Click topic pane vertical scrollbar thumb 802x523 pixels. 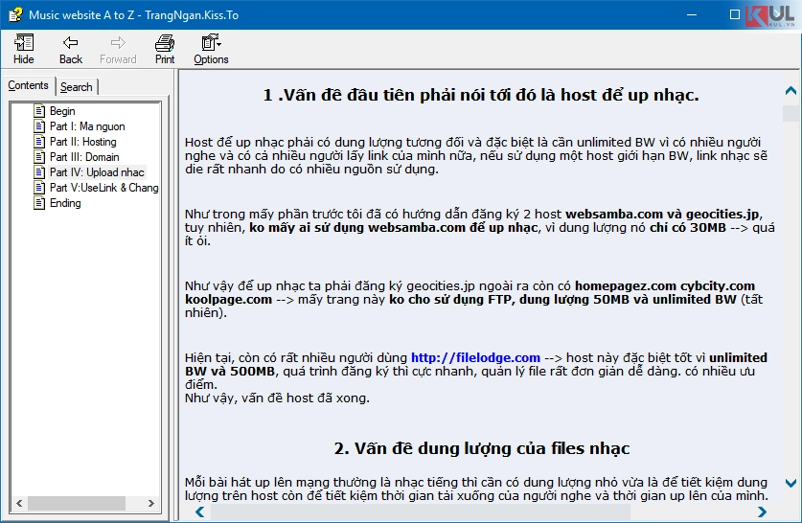[791, 113]
